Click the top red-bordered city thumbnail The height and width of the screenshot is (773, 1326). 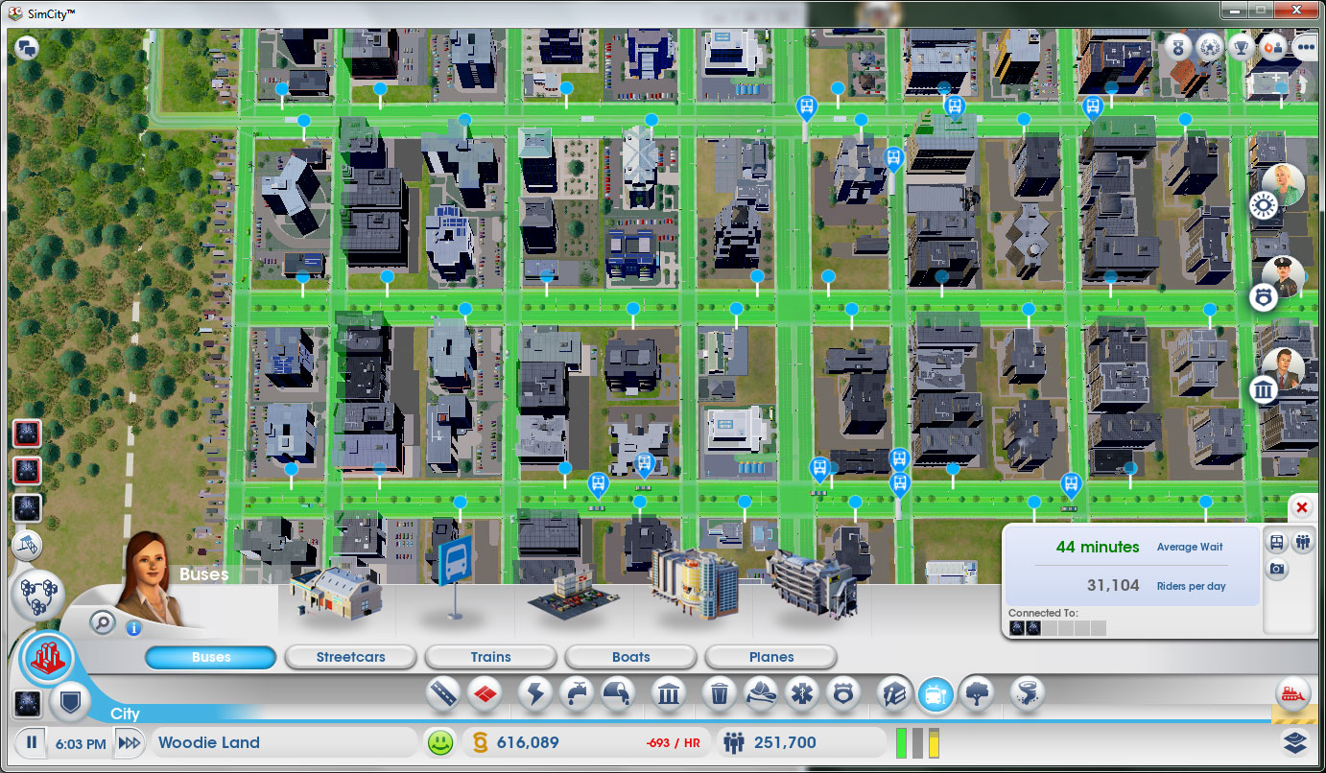point(27,434)
